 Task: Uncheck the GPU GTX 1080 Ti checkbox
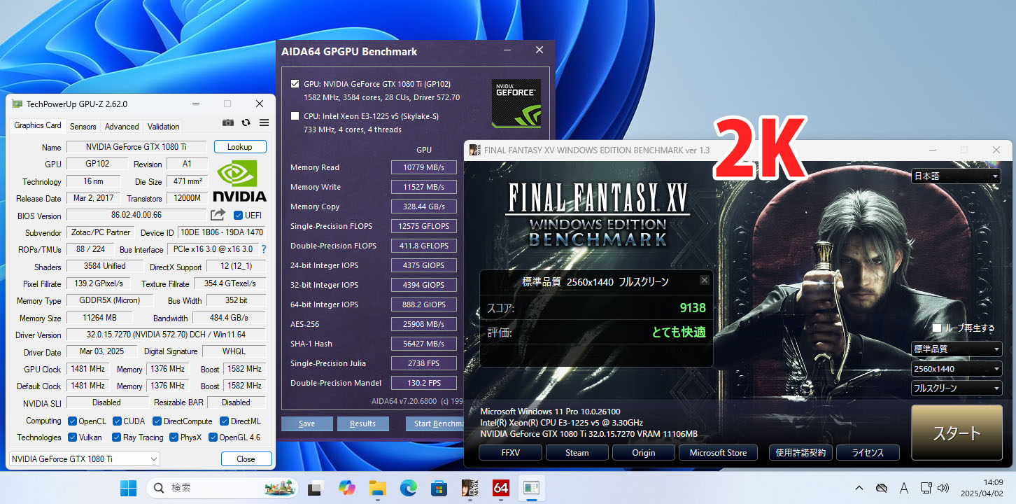pos(295,83)
